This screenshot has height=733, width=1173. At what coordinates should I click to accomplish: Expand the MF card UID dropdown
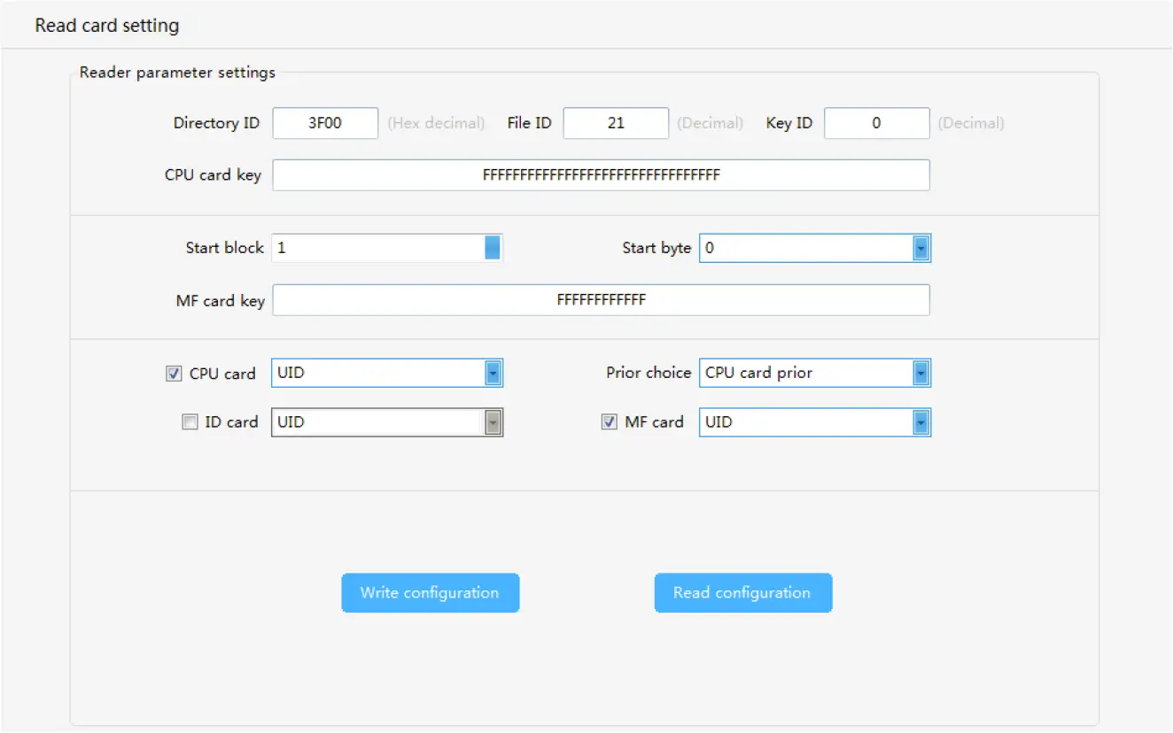tap(921, 422)
